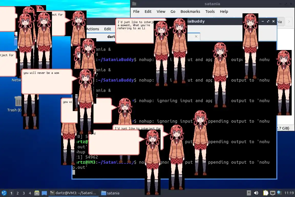Viewport: 295px width, 197px height.
Task: Open the volume control in the tray
Action: tap(256, 193)
